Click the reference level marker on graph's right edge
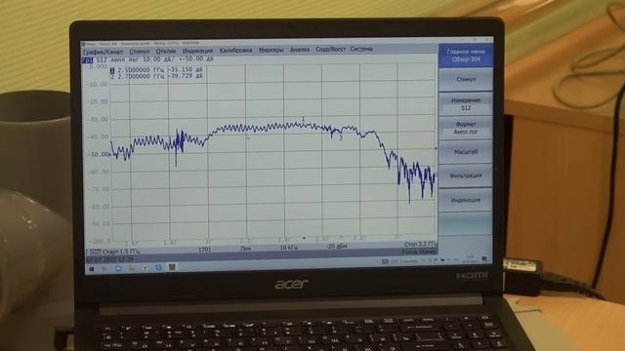The width and height of the screenshot is (625, 351). (436, 148)
